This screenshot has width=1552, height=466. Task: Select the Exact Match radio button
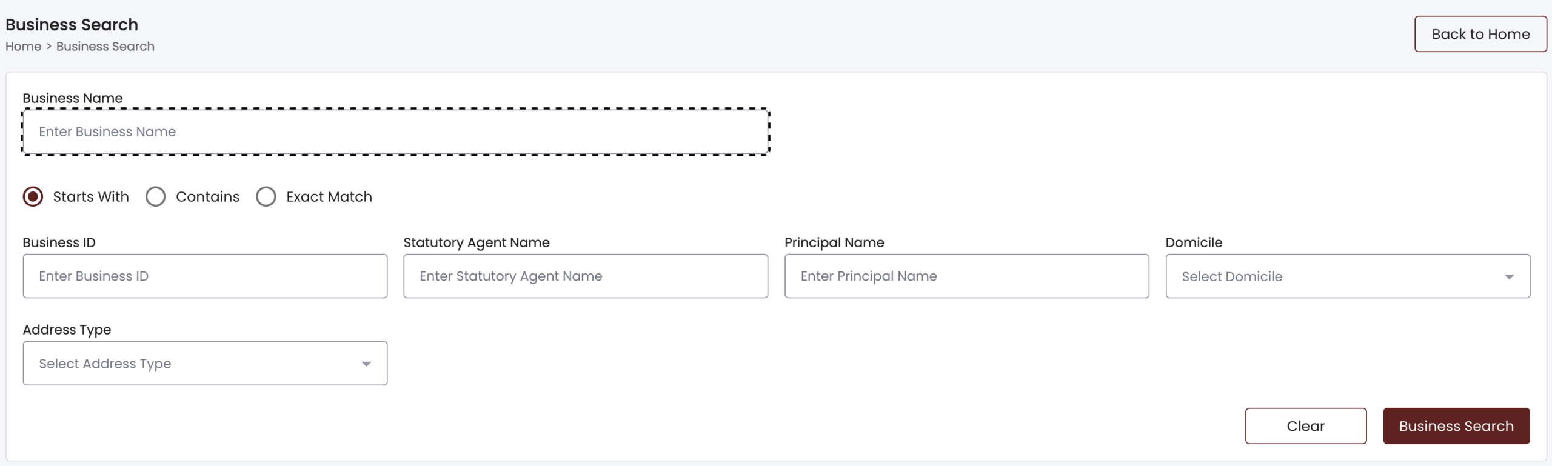[266, 197]
